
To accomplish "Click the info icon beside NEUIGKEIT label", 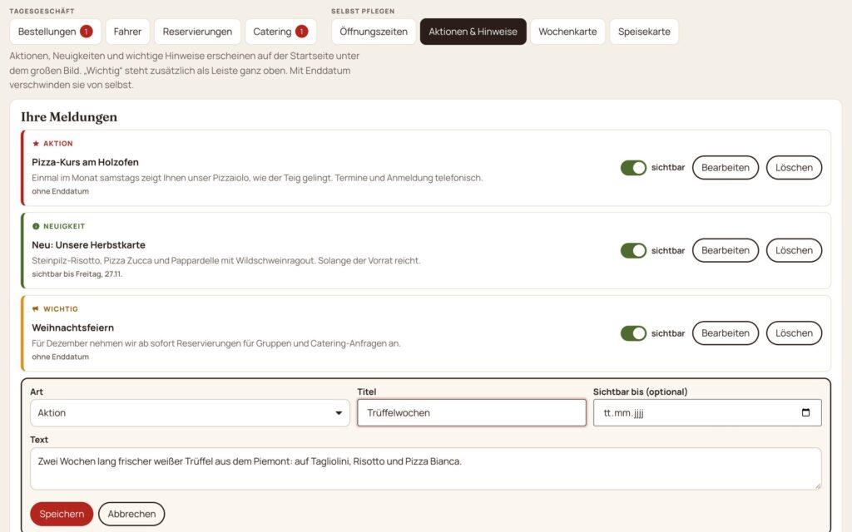I will [36, 226].
